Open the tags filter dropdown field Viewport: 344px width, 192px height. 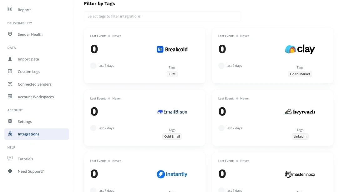click(162, 16)
